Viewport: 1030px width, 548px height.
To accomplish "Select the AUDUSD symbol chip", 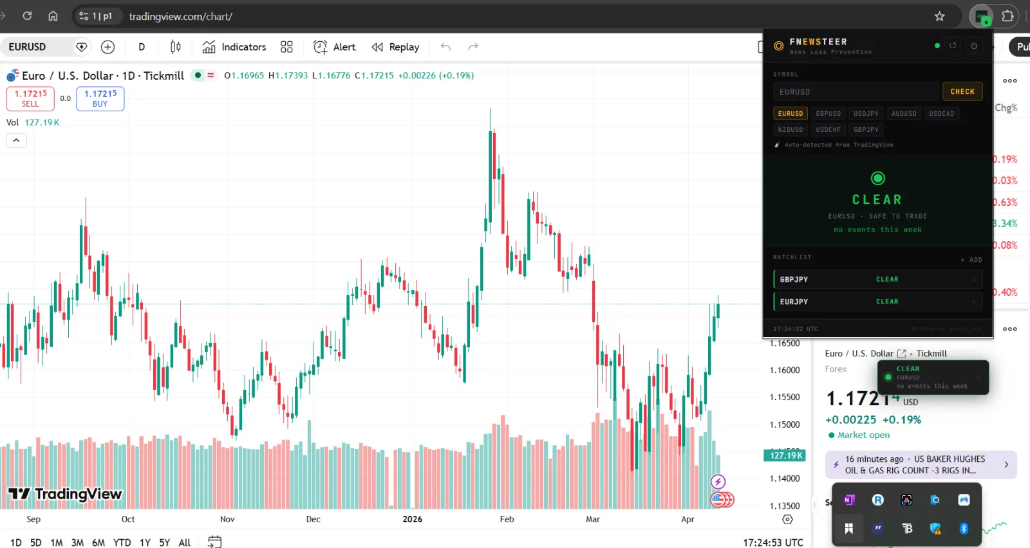I will pyautogui.click(x=904, y=113).
